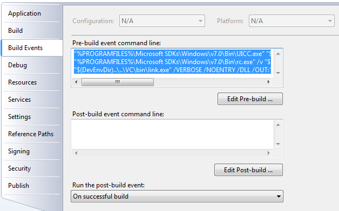
Task: Select the Debug tab
Action: pyautogui.click(x=31, y=65)
